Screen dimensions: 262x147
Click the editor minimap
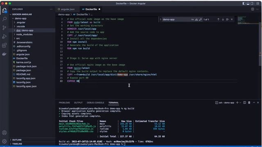coord(248,21)
